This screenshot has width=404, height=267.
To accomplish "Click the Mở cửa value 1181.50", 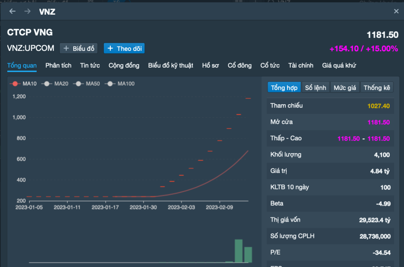I will point(378,122).
